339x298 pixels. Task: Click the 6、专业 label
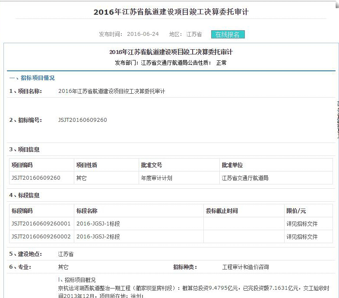20,267
